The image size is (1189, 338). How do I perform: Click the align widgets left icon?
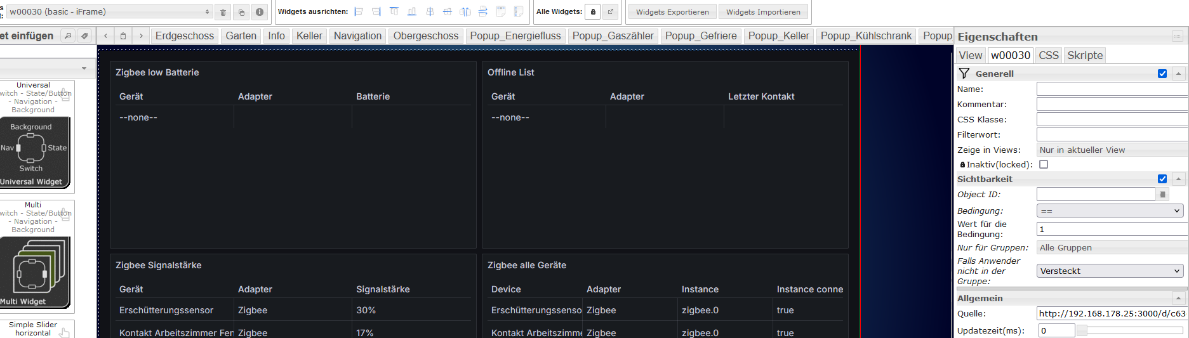(x=359, y=11)
